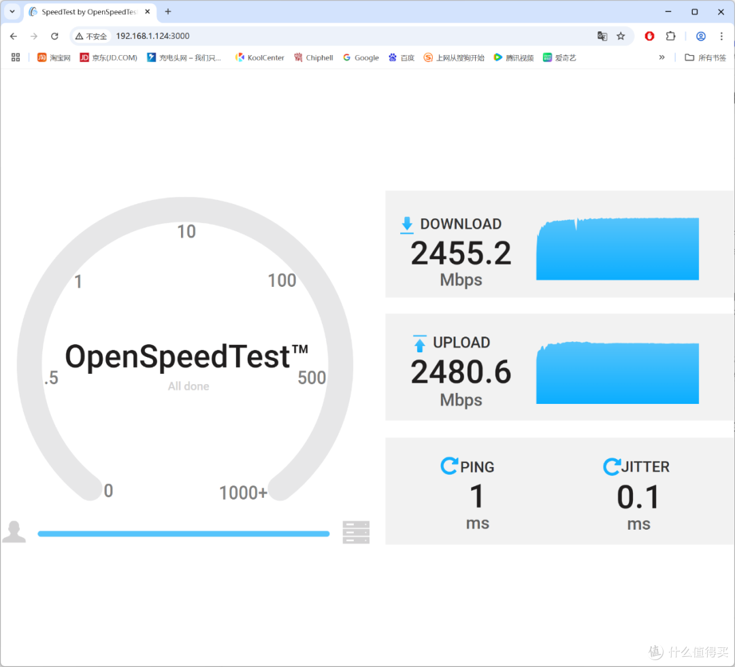Screen dimensions: 735x667
Task: Open the Chiphell bookmark
Action: (314, 57)
